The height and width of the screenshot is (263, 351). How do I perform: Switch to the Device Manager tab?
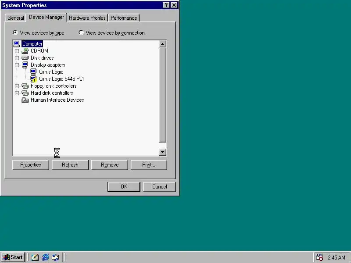(x=47, y=17)
